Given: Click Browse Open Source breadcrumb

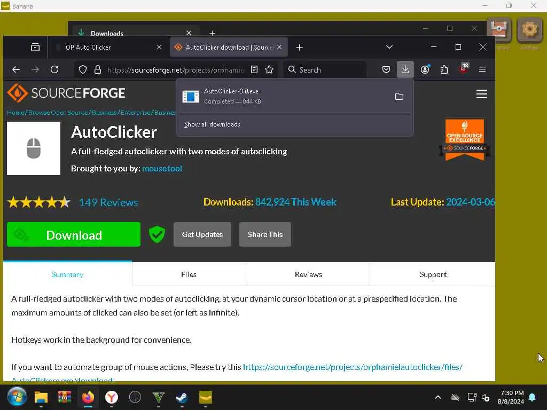Looking at the screenshot, I should [x=58, y=113].
